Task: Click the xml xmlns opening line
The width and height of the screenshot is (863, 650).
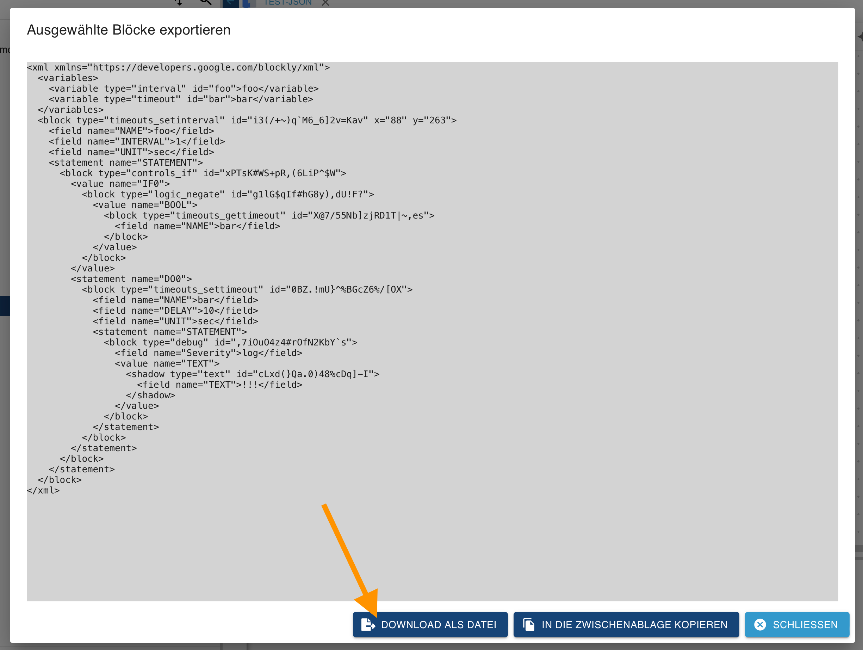Action: (178, 68)
